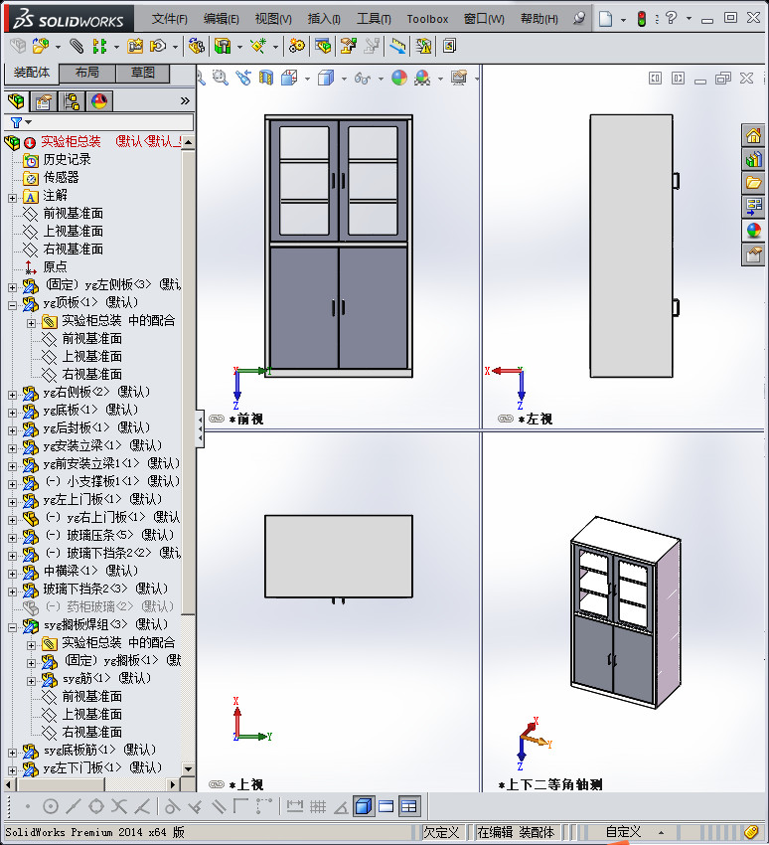Switch to the 草图 tab

[143, 73]
